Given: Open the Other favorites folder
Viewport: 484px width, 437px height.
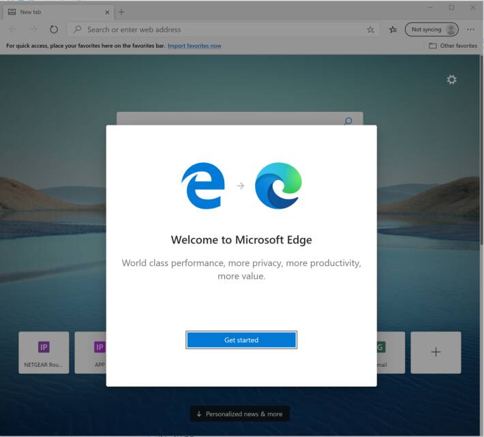Looking at the screenshot, I should click(453, 46).
